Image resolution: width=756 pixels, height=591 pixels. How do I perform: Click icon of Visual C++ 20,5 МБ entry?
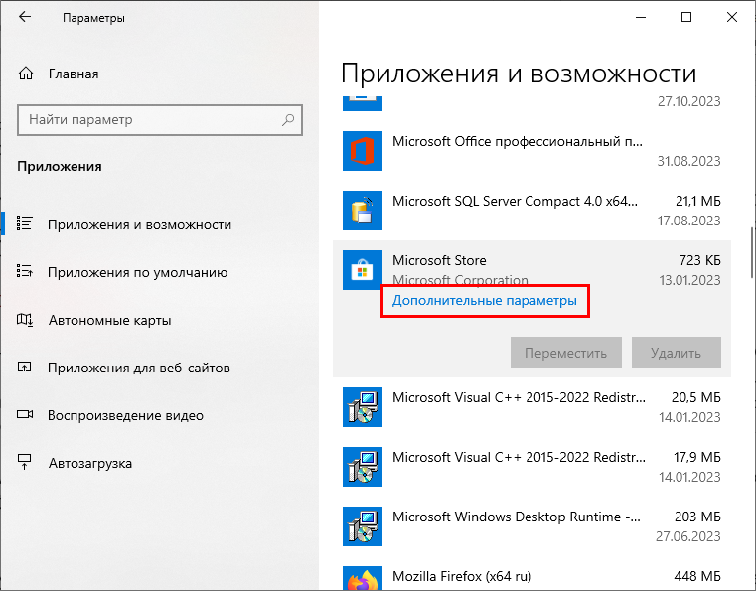tap(363, 407)
